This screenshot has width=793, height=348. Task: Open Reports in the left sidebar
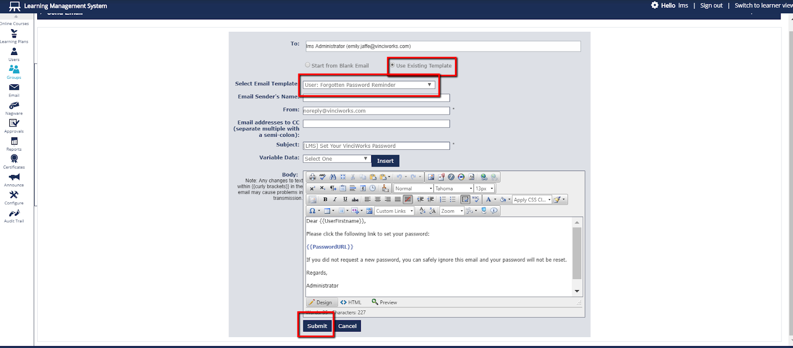14,144
